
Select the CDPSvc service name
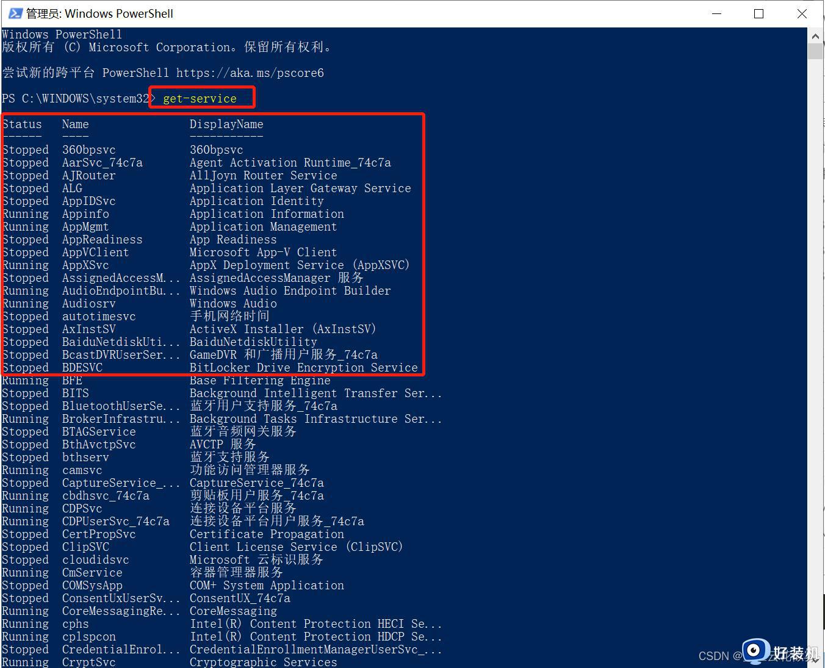(82, 509)
